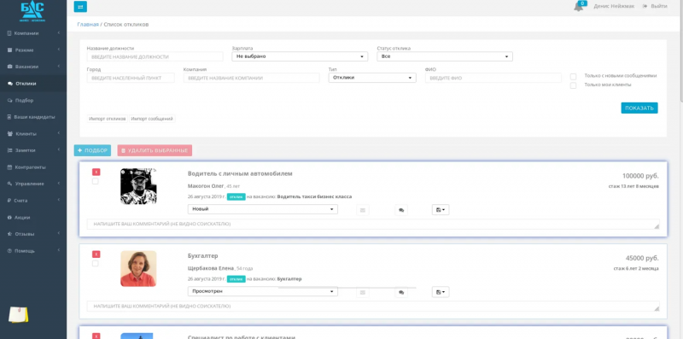Enable 'Только мои клиенты' checkbox
Screen dimensions: 683x339
click(x=573, y=85)
